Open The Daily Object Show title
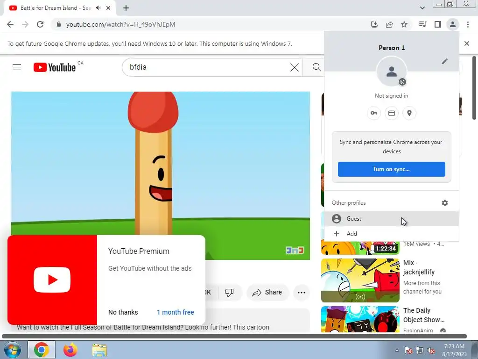 (424, 315)
